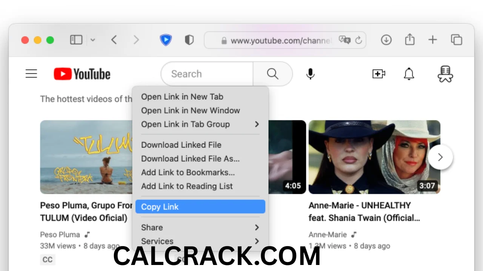Add a new tab with plus icon
This screenshot has height=271, width=483.
[432, 40]
